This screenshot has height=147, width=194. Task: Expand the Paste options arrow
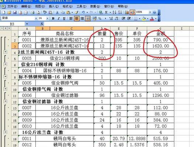[x=72, y=12]
